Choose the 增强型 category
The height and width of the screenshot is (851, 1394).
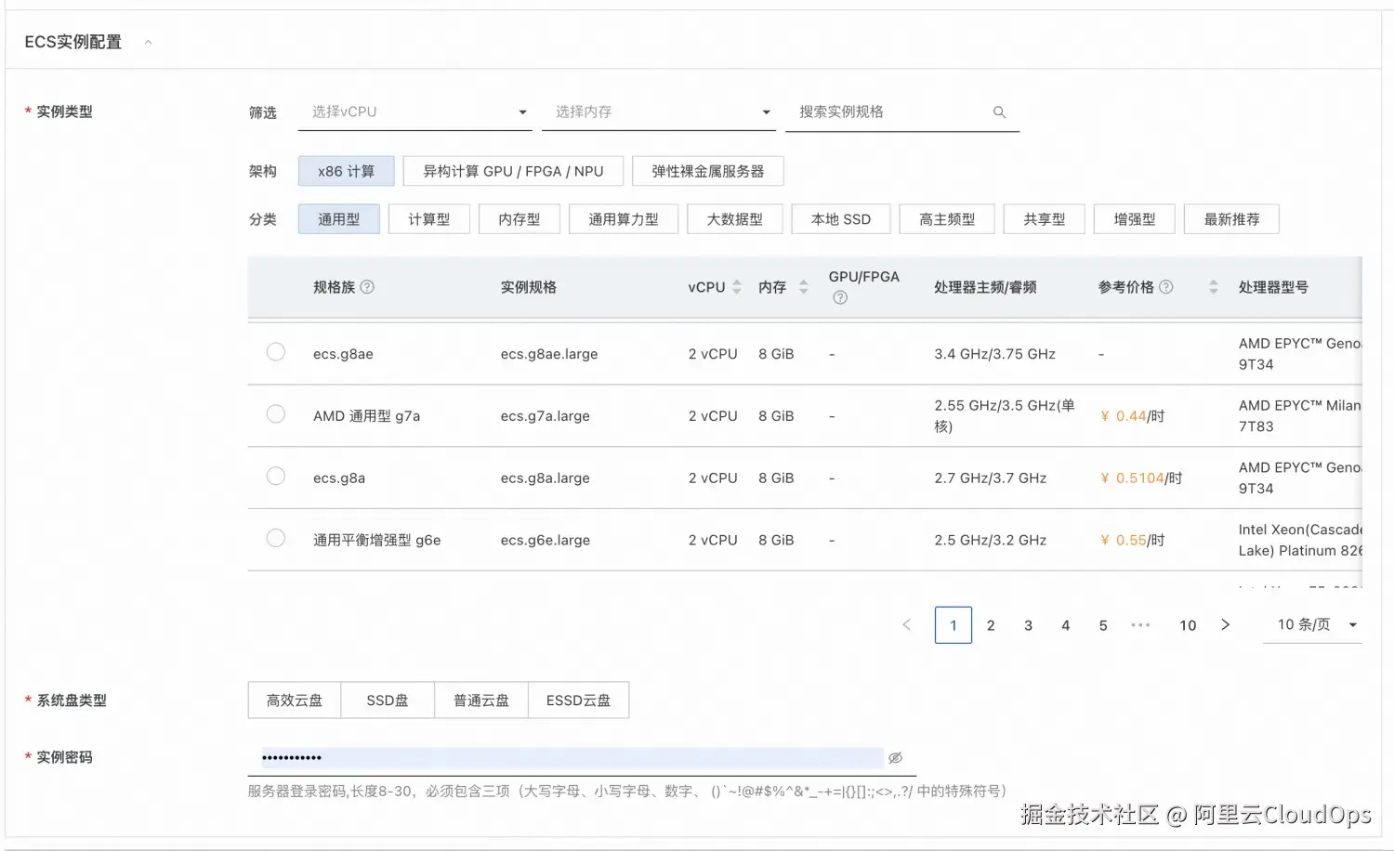pyautogui.click(x=1135, y=219)
